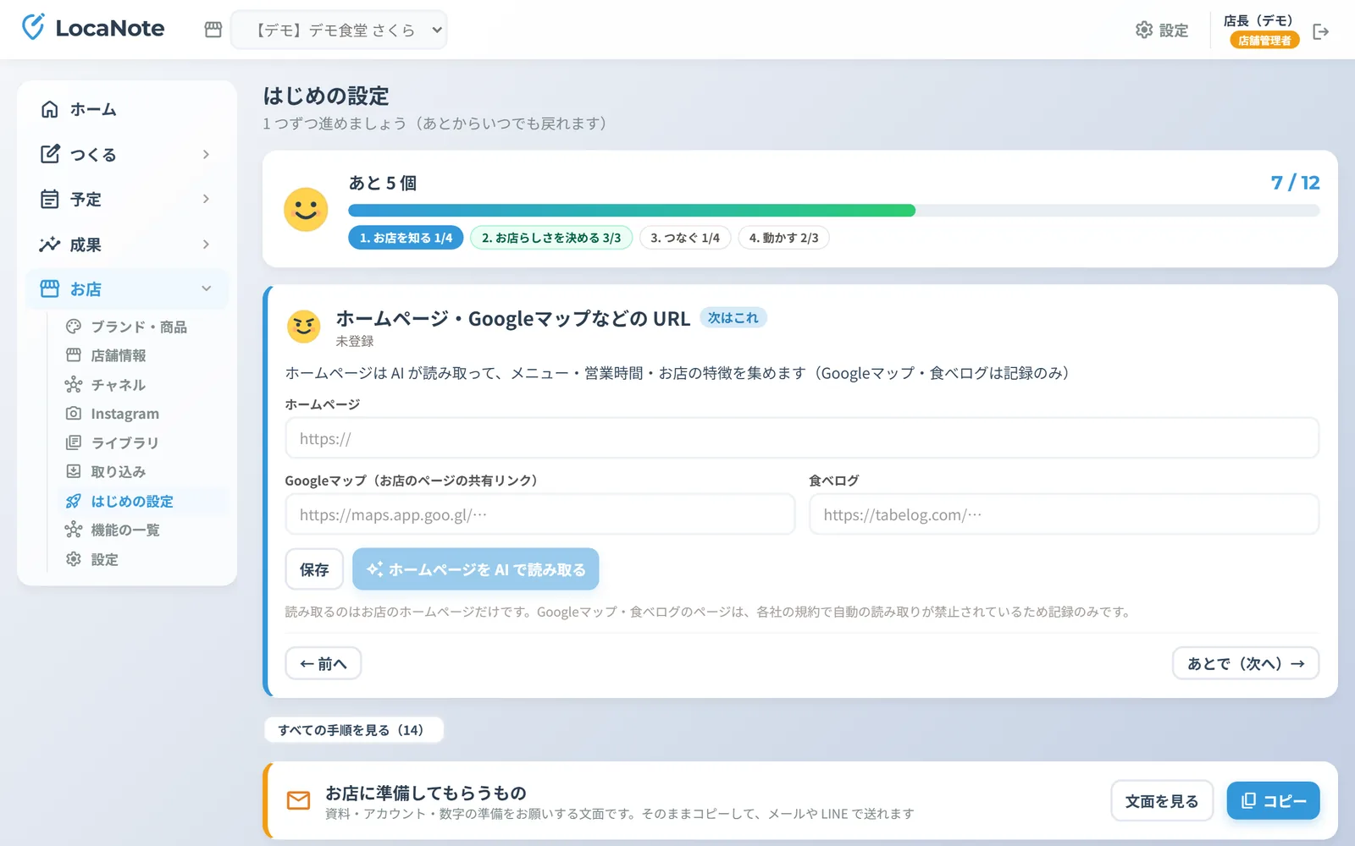Screen dimensions: 1355x846
Task: Open 設定 from the top bar
Action: pos(1161,30)
